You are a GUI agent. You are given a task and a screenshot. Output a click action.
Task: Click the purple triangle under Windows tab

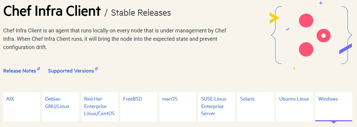tap(334, 122)
